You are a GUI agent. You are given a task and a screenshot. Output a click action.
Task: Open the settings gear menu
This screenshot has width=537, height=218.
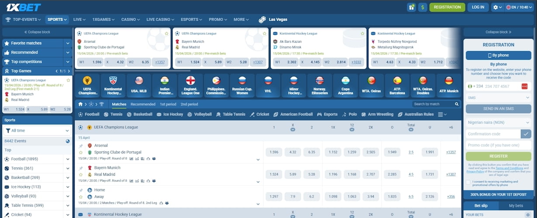pos(497,7)
